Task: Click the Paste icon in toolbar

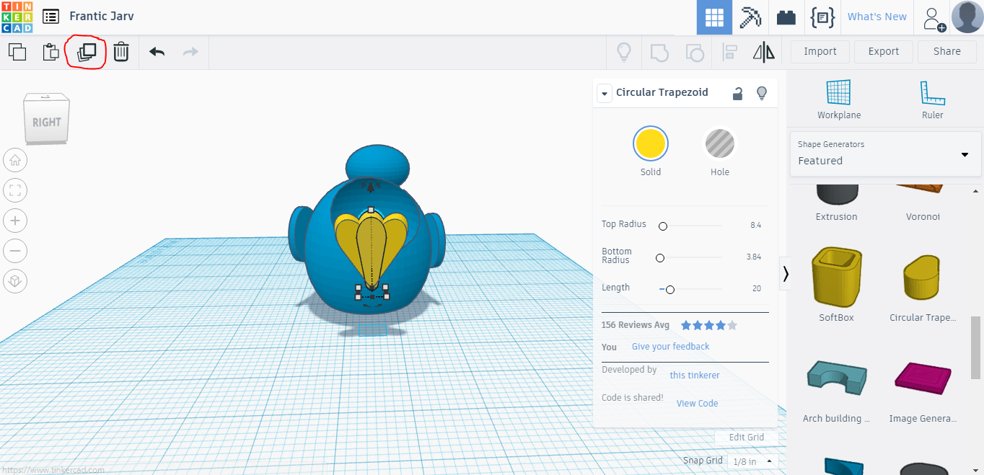Action: point(50,52)
